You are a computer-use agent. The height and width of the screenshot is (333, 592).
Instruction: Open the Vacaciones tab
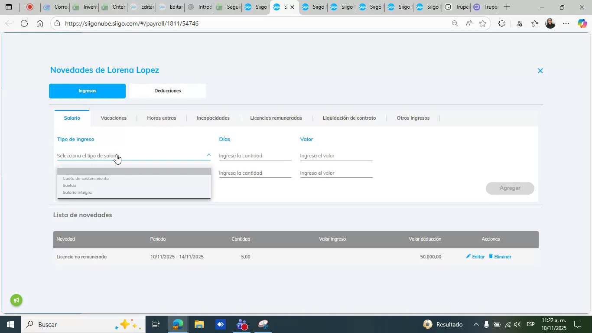pos(114,118)
